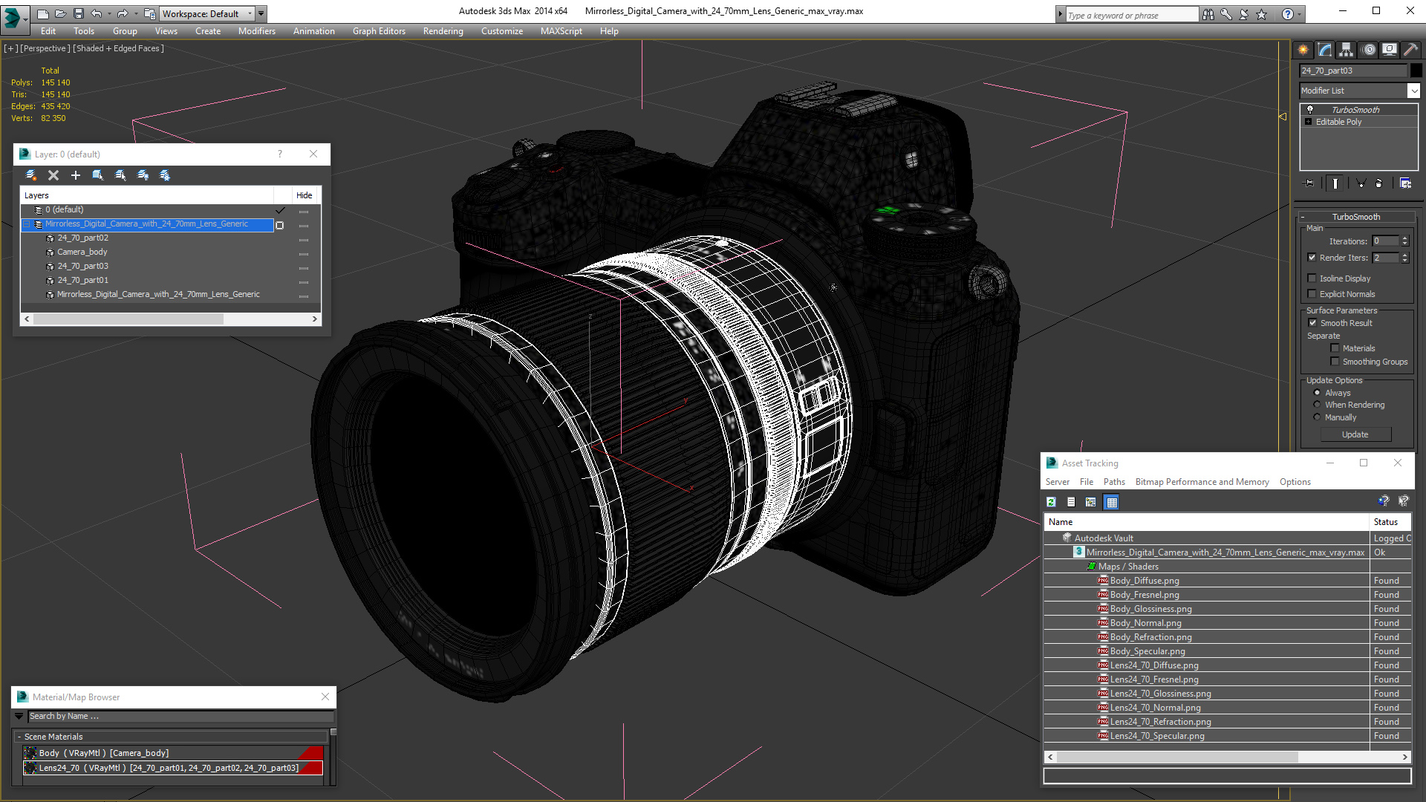Click the delete layer icon in Layers panel

[53, 175]
